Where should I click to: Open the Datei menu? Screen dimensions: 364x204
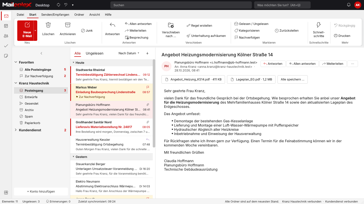(20, 15)
